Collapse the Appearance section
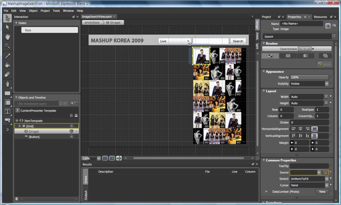 (264, 71)
